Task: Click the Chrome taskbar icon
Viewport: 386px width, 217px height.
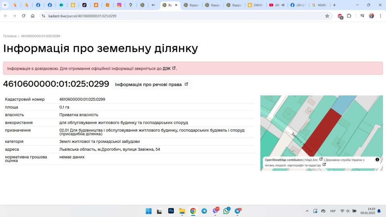Action: coord(193,211)
